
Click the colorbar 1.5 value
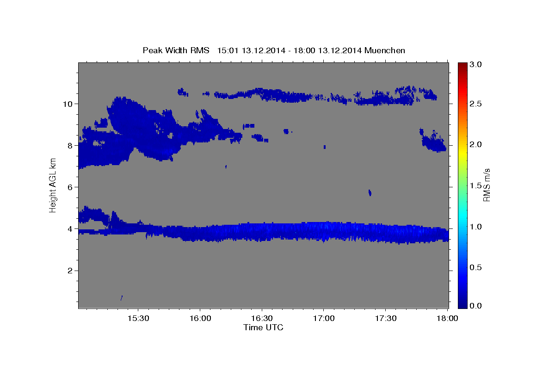pyautogui.click(x=476, y=185)
